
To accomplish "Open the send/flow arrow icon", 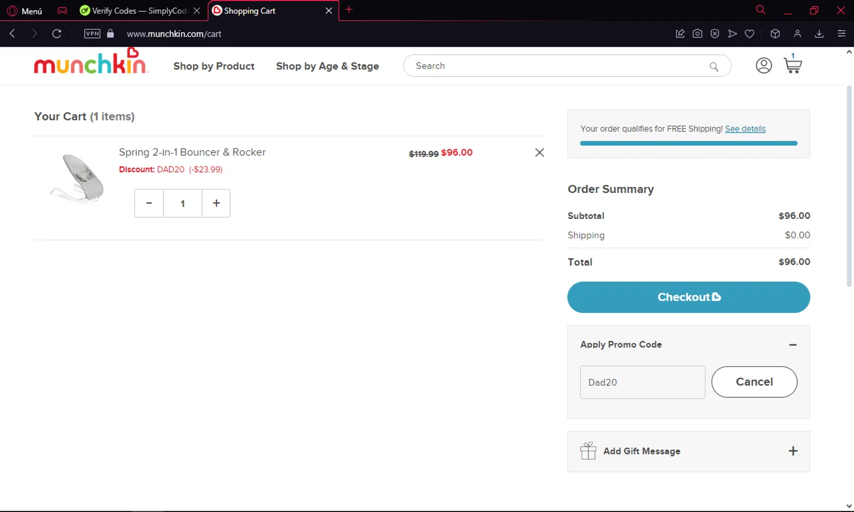I will (x=732, y=34).
